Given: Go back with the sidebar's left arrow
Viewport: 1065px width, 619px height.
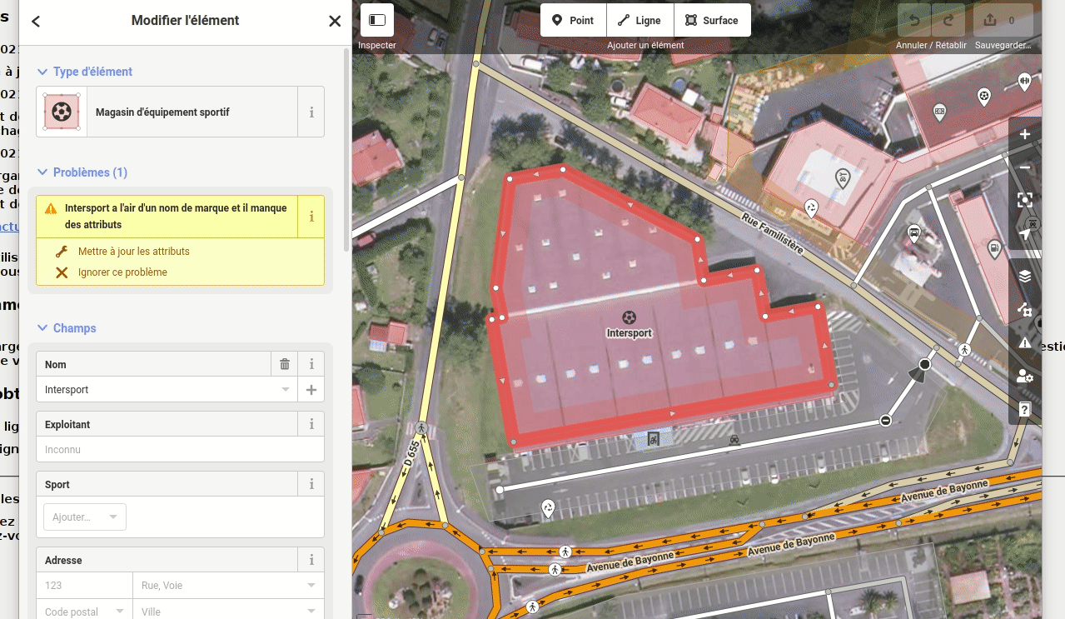Looking at the screenshot, I should [36, 22].
